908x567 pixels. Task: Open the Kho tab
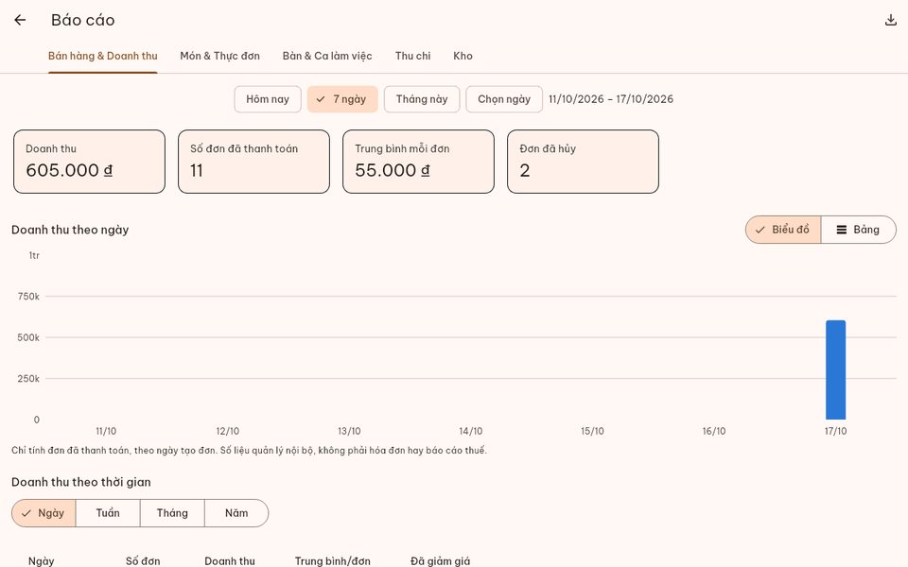tap(463, 56)
